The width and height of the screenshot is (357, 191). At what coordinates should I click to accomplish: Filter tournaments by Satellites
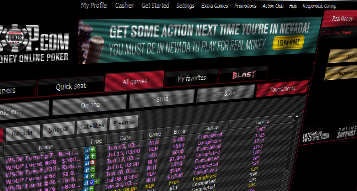[92, 126]
